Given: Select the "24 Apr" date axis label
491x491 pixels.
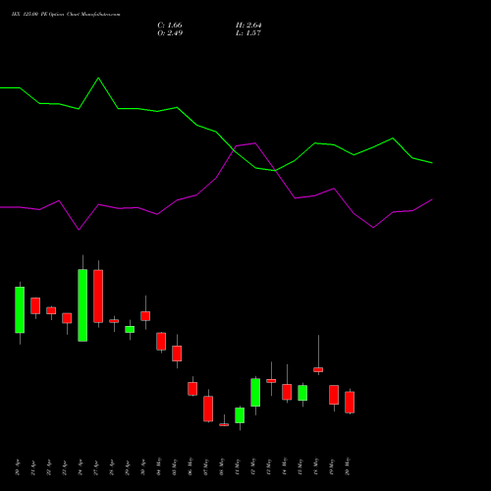Looking at the screenshot, I should (x=81, y=467).
